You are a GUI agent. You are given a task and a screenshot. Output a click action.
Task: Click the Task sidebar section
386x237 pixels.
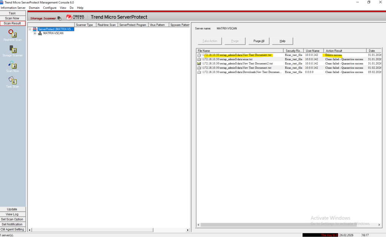pos(12,13)
